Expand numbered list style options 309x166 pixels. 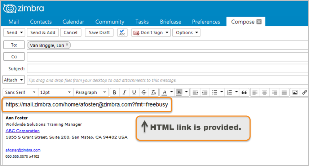tap(237, 92)
